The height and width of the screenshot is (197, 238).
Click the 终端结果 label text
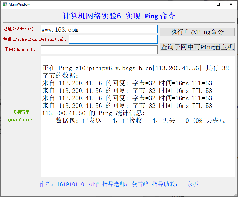20,112
